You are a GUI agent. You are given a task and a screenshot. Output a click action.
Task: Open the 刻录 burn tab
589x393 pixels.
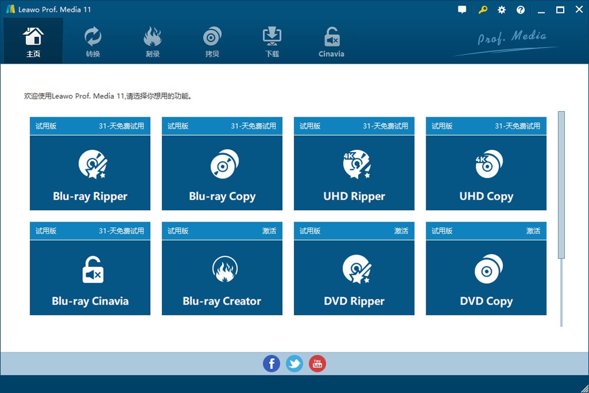tap(152, 41)
